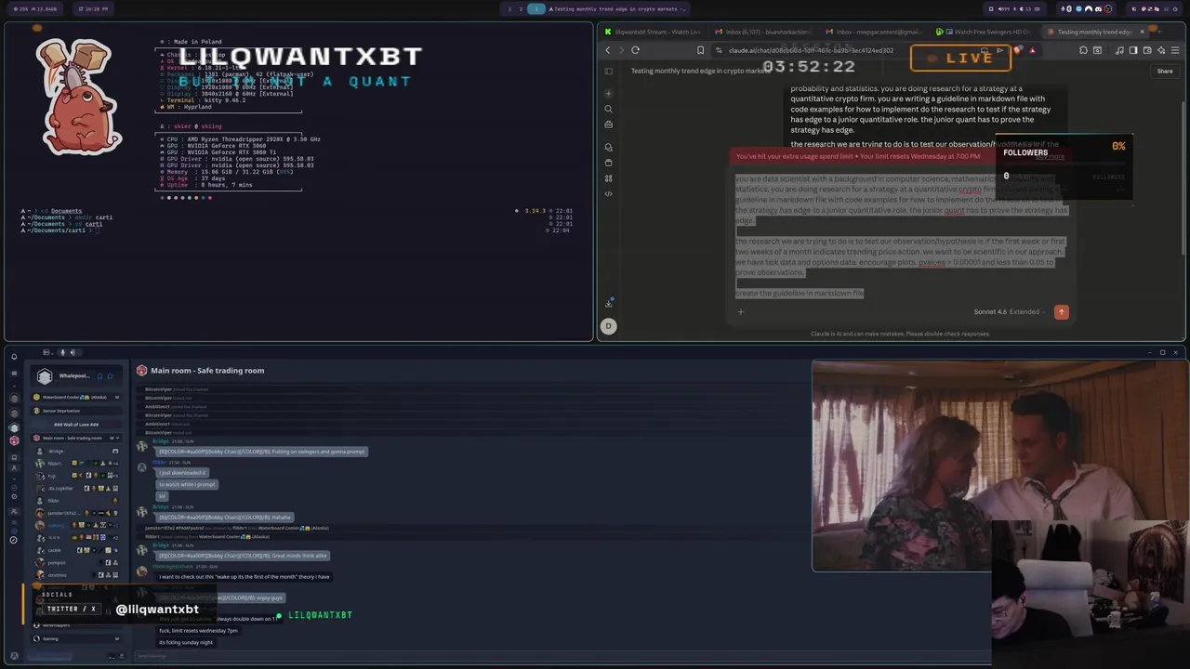Reload the claude.ai page

[635, 50]
